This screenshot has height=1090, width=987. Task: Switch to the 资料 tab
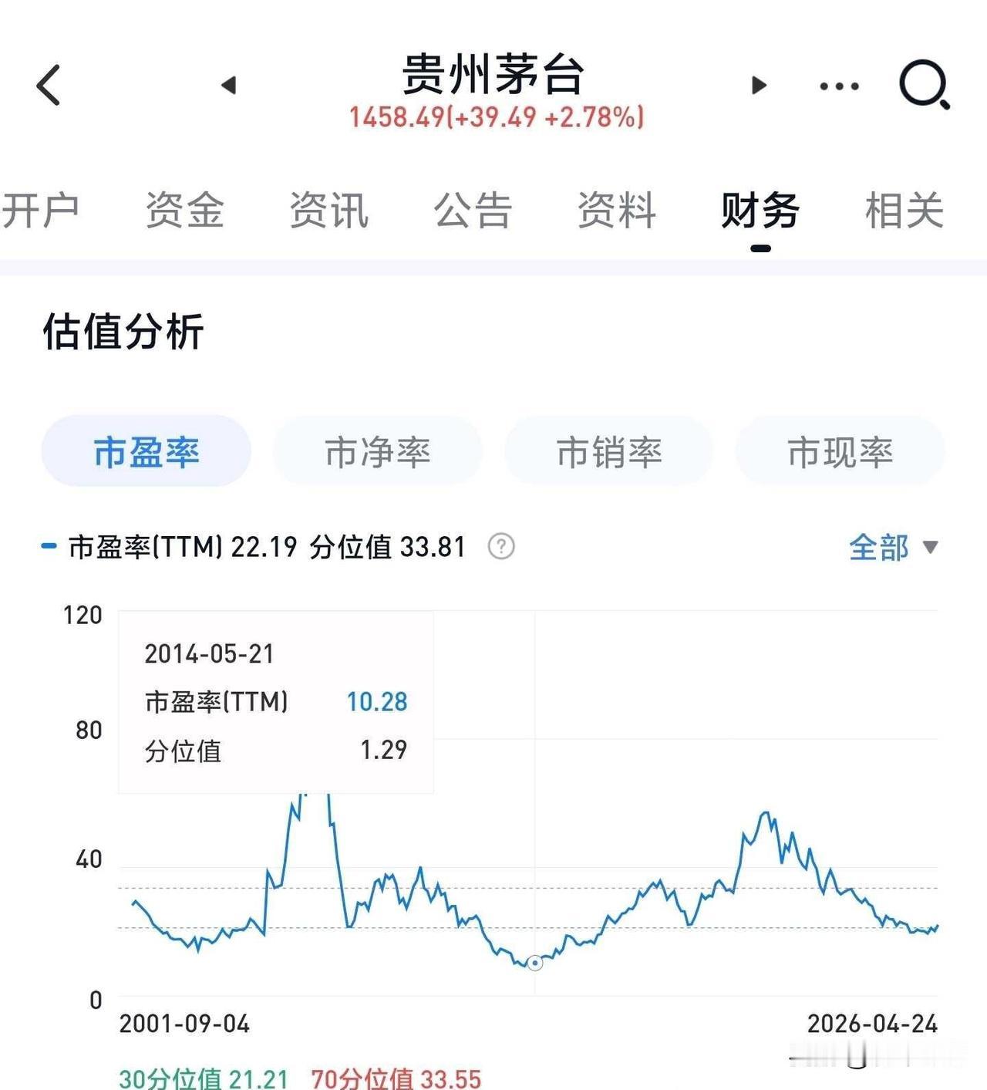[x=617, y=211]
